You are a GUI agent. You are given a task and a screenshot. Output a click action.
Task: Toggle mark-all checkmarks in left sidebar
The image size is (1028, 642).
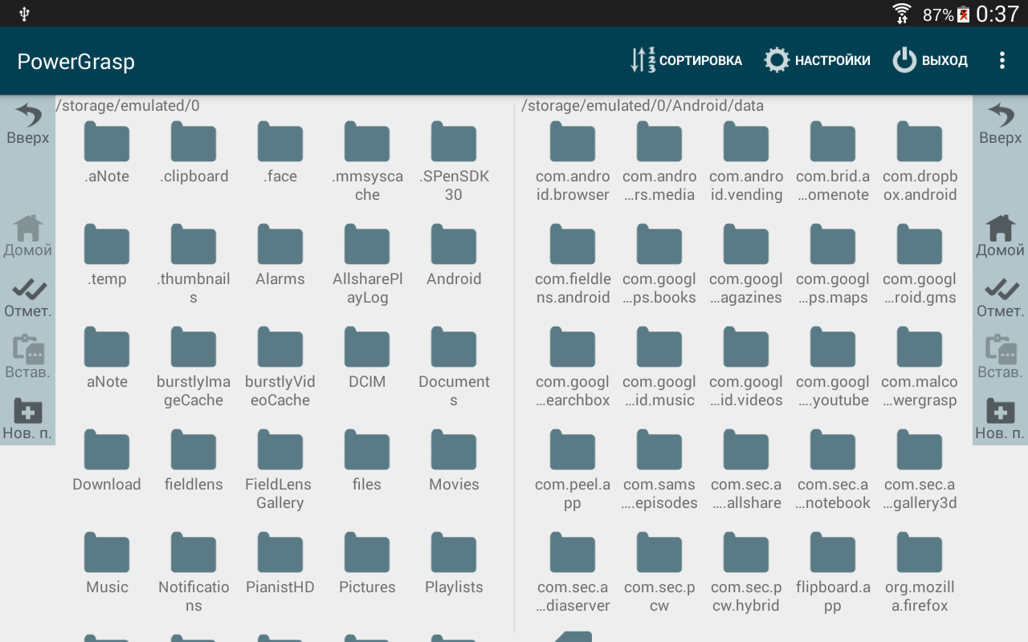pos(28,297)
